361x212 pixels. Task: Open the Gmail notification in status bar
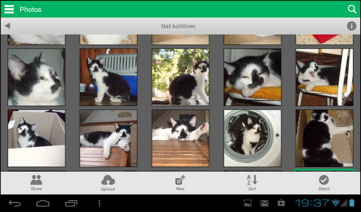point(264,203)
